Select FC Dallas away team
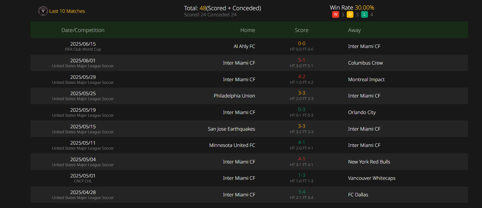The height and width of the screenshot is (208, 482). (358, 195)
